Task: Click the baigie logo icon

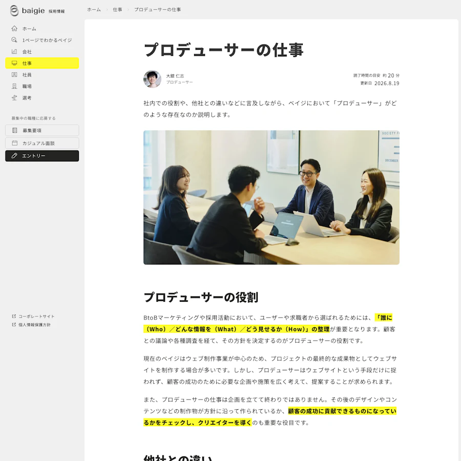Action: point(14,11)
